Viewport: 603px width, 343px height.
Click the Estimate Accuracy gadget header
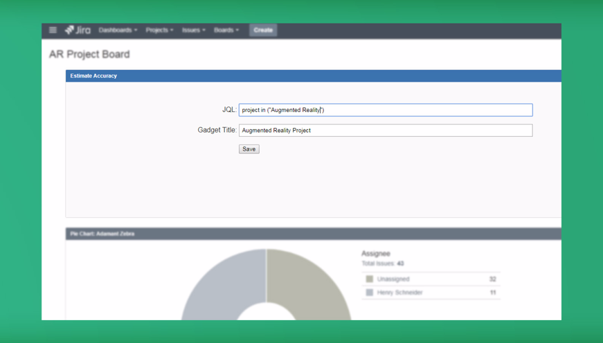pos(314,75)
